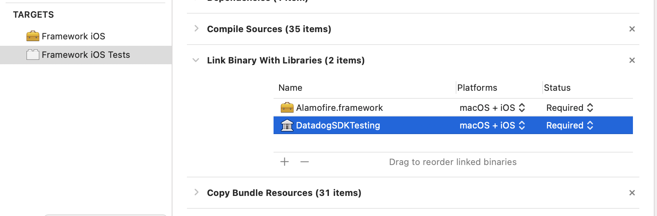Add a library with the plus button
The width and height of the screenshot is (657, 216).
tap(284, 162)
